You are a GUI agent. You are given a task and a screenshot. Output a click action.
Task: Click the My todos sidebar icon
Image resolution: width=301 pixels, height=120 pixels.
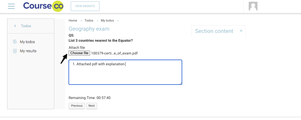click(15, 42)
